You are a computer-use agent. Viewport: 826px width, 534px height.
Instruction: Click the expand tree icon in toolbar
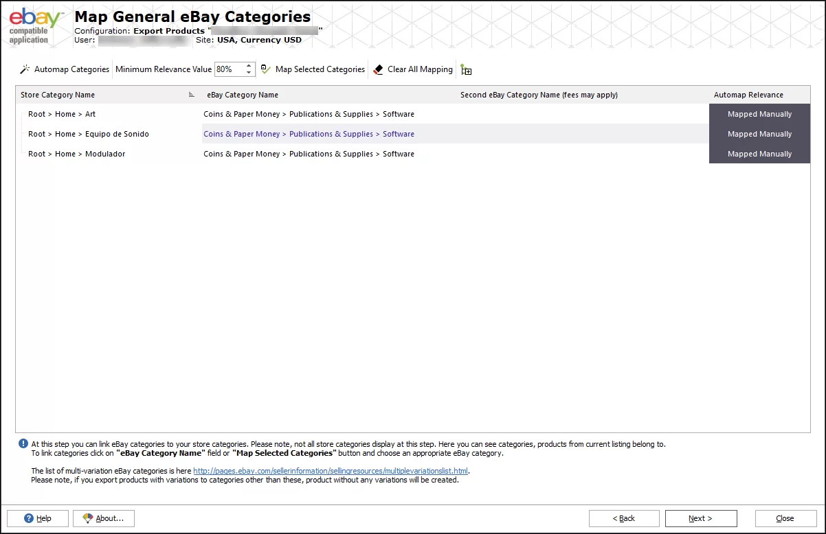pos(466,70)
